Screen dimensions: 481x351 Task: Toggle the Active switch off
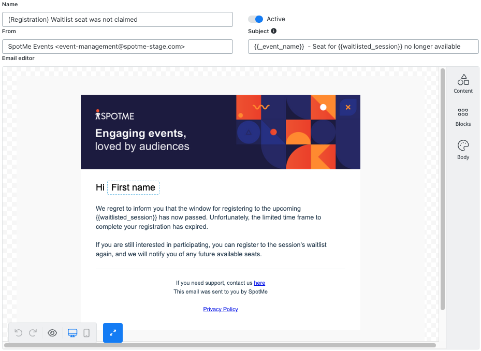[x=256, y=19]
